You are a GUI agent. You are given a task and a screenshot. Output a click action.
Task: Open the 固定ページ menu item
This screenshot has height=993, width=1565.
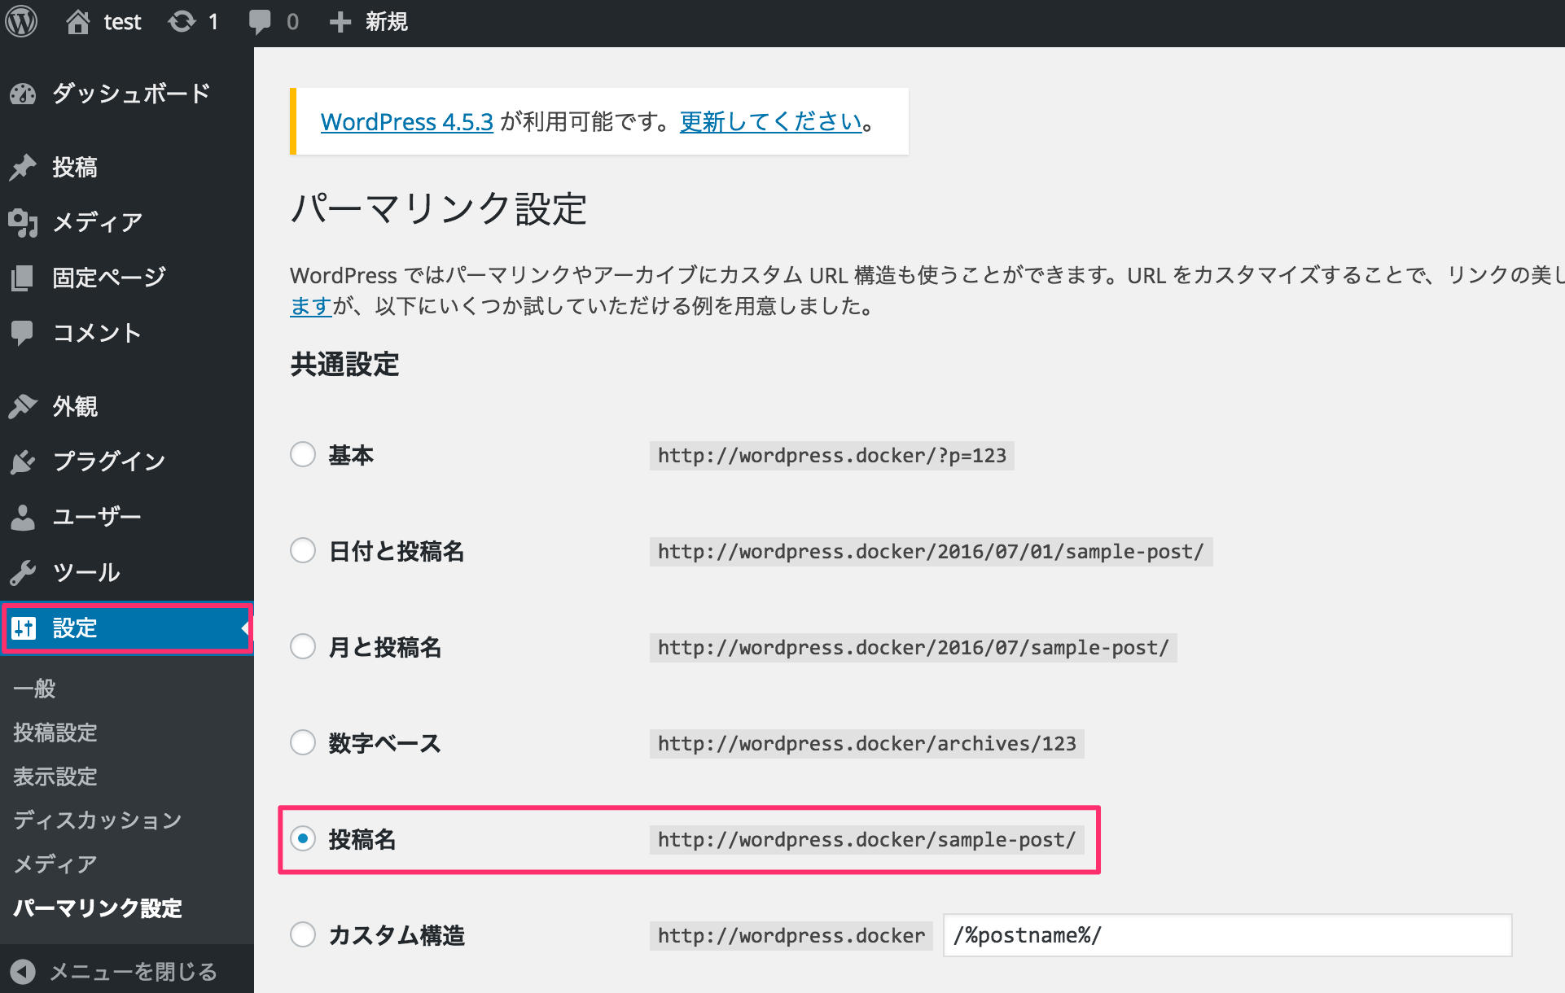coord(127,278)
